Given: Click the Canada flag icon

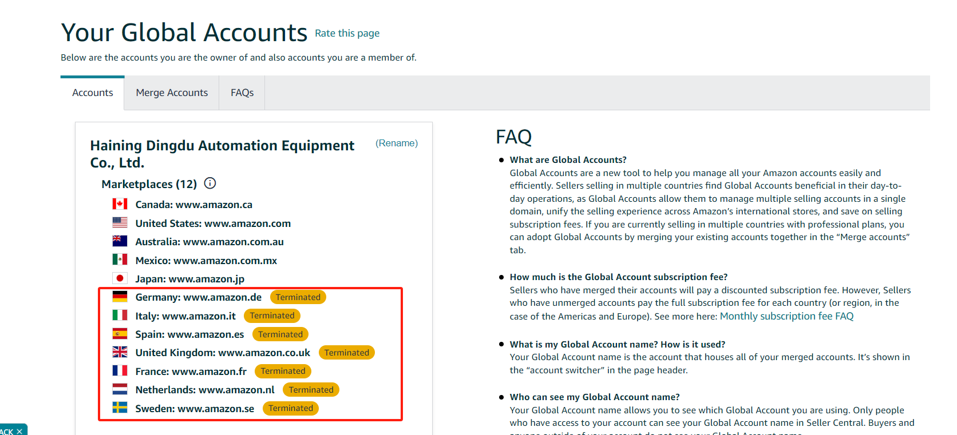Looking at the screenshot, I should [x=120, y=204].
